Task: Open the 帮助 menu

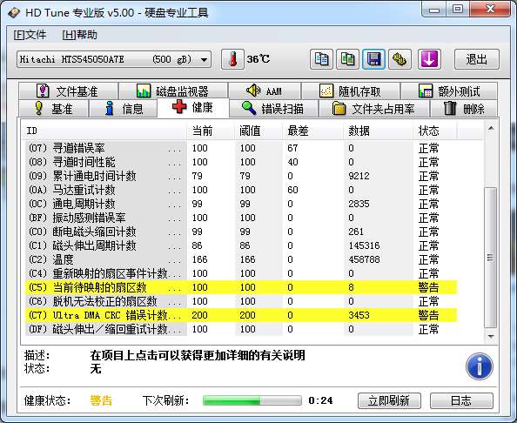Action: coord(79,35)
